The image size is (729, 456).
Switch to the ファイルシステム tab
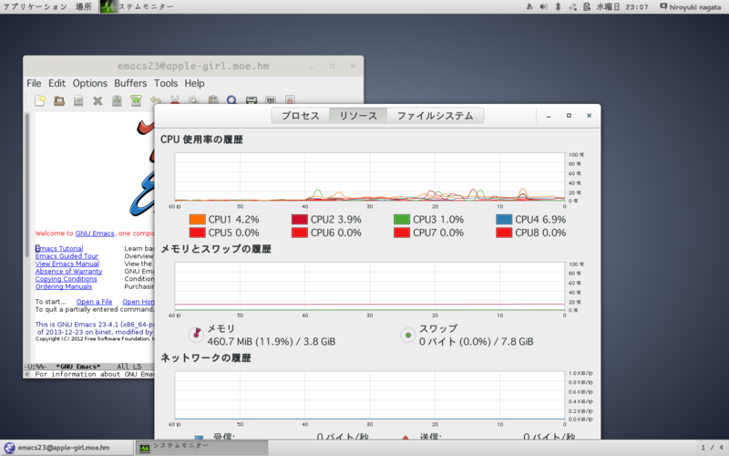(435, 116)
